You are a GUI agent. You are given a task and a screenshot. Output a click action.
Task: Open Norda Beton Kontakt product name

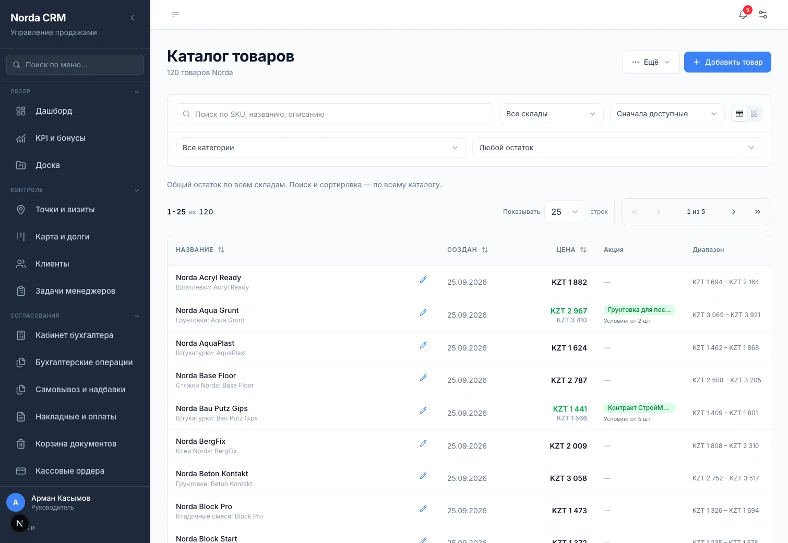(x=212, y=474)
